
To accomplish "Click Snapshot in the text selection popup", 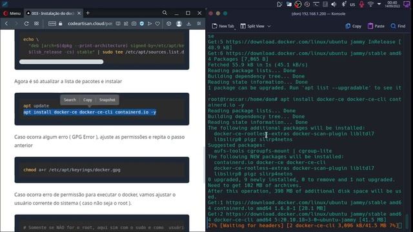I will pos(107,100).
